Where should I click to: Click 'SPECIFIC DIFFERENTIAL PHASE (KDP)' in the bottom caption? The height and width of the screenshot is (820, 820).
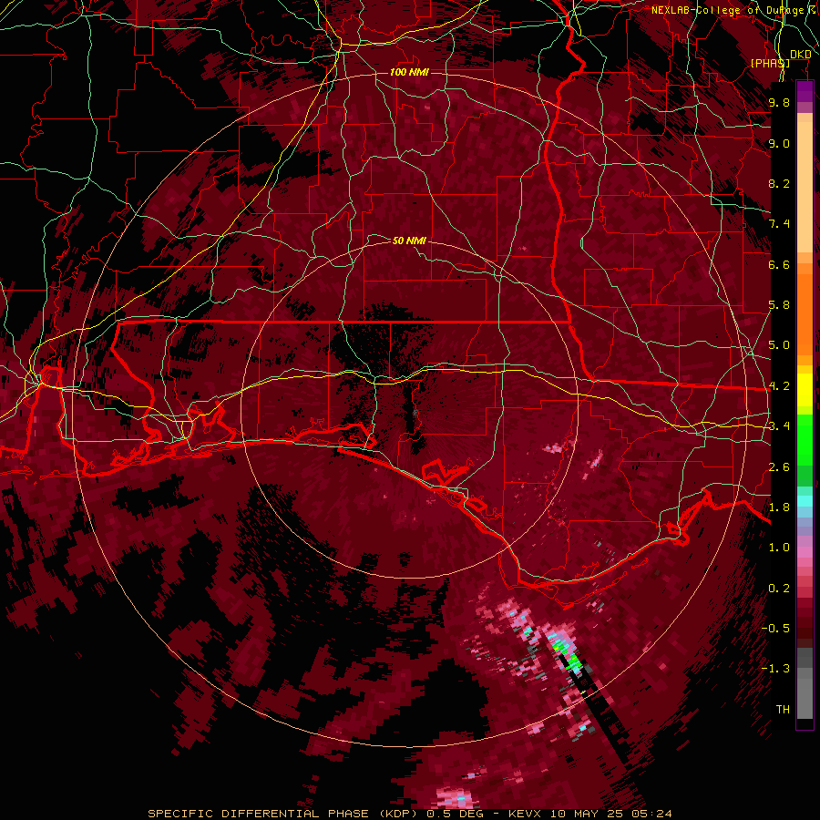(x=284, y=814)
